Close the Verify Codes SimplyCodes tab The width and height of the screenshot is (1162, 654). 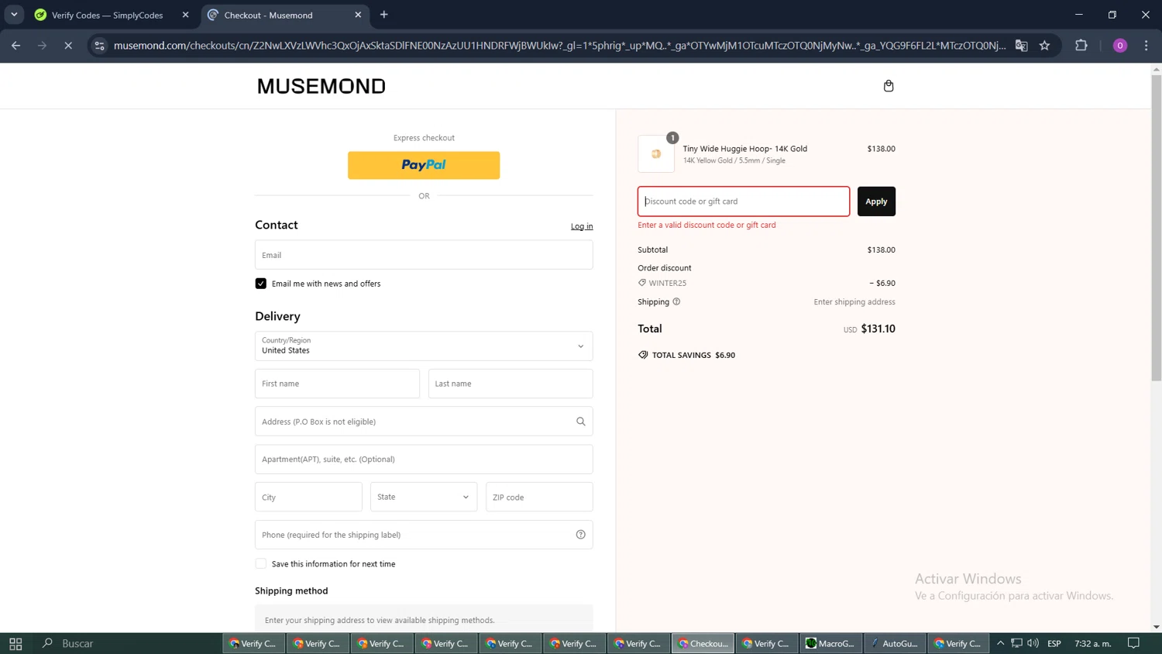pos(185,15)
